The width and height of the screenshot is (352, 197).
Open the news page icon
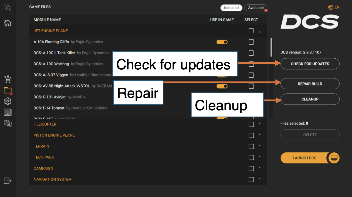pos(8,112)
